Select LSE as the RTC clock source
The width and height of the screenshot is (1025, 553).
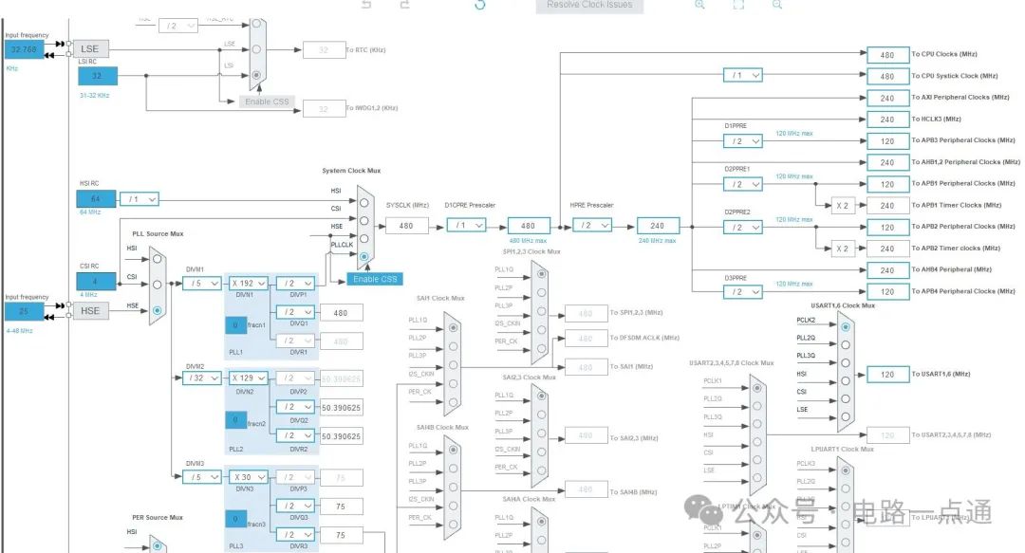click(x=256, y=49)
